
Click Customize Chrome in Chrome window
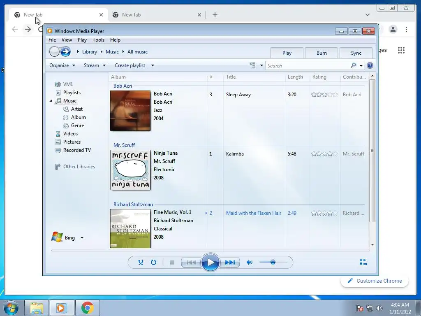coord(375,281)
